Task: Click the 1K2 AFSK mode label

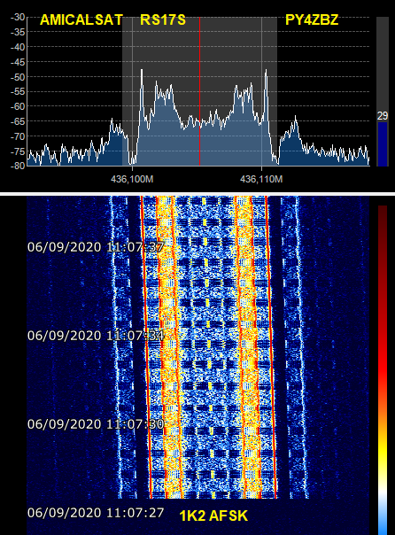Action: coord(213,516)
